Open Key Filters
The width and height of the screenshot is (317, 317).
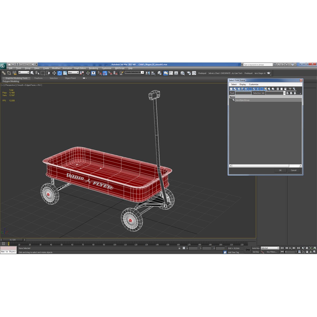pos(272,252)
